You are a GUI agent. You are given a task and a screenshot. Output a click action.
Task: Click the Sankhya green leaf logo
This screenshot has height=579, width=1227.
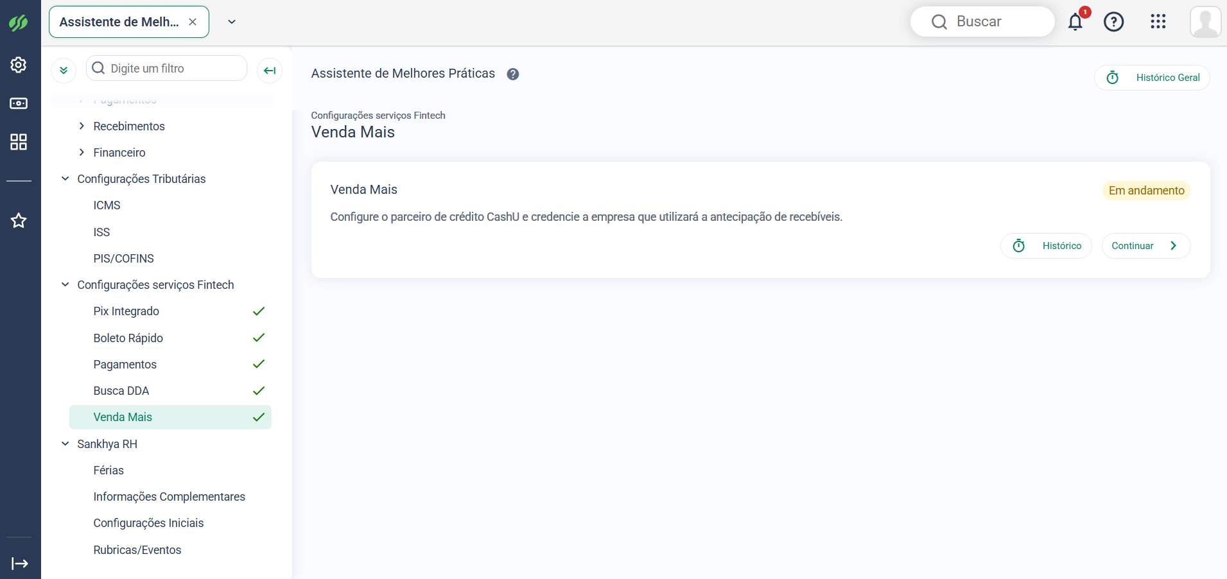click(x=19, y=23)
